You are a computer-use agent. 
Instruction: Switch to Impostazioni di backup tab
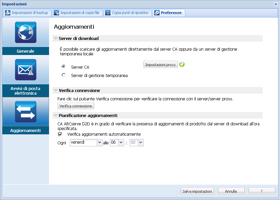point(27,13)
